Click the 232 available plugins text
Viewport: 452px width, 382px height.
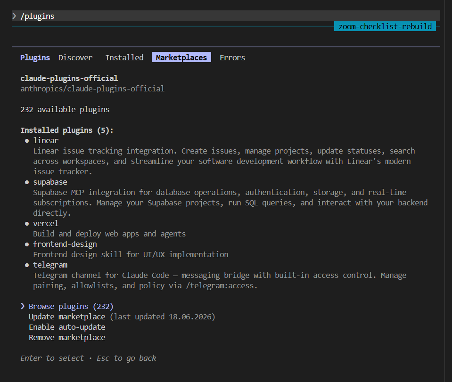tap(65, 109)
